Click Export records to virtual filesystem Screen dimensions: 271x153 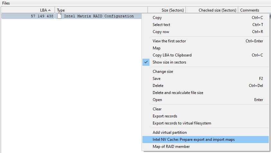182,123
